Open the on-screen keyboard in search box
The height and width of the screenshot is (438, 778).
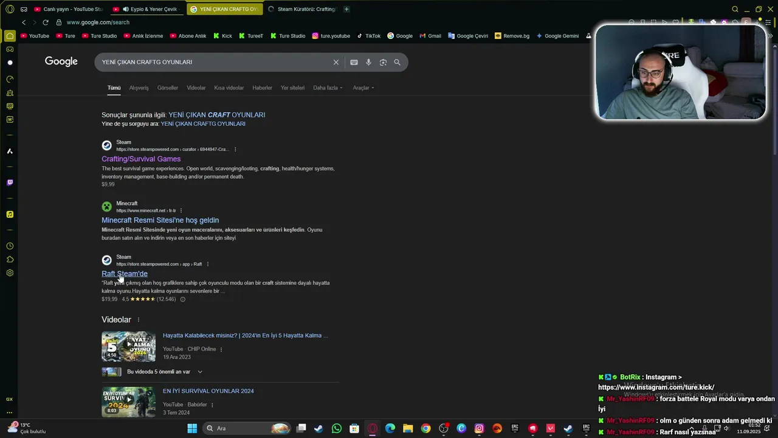point(354,62)
